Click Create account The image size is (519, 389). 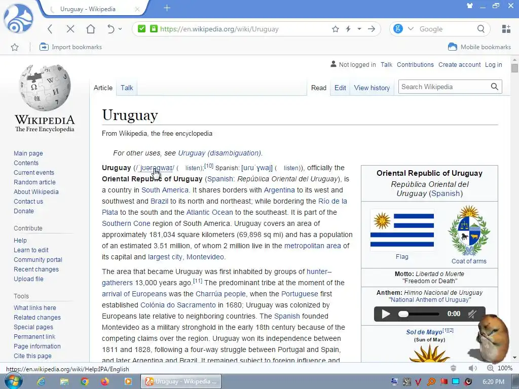click(459, 64)
